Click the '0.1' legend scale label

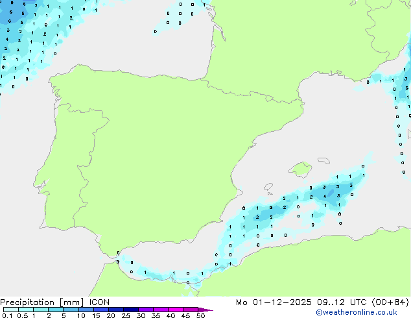7,315
